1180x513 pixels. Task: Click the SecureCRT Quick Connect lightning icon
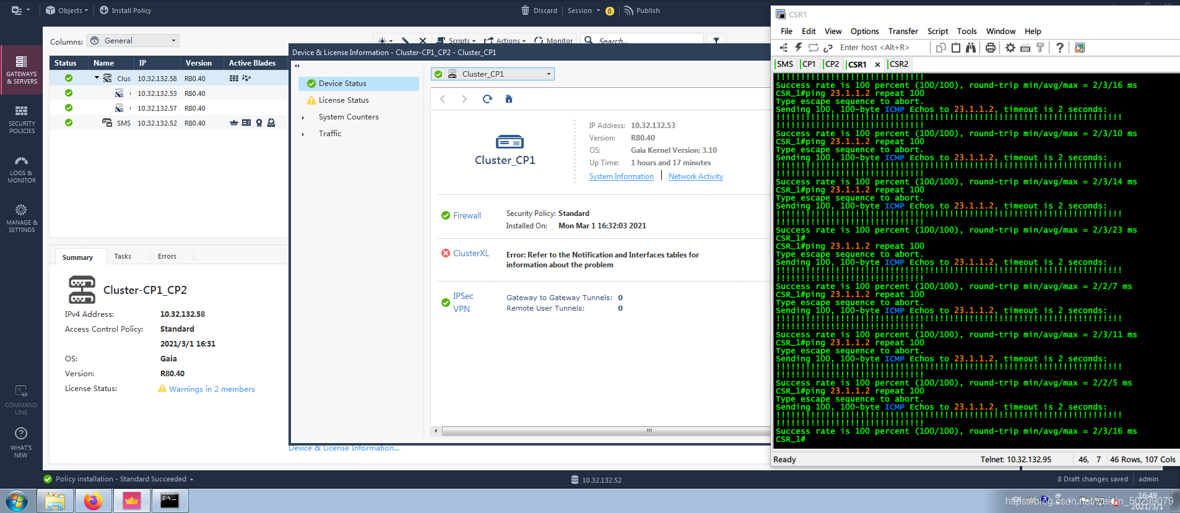[798, 48]
